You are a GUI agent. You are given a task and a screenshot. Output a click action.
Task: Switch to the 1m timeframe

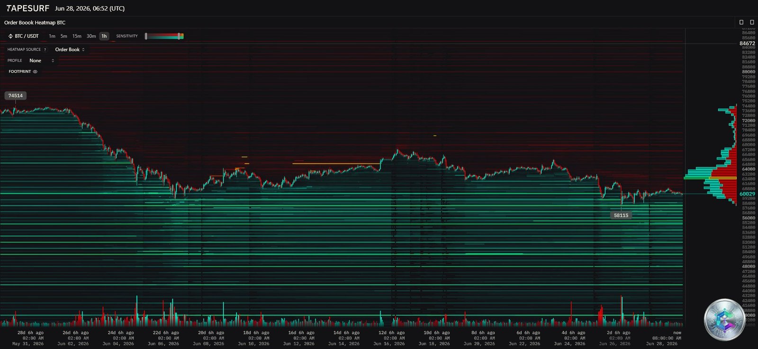coord(52,36)
